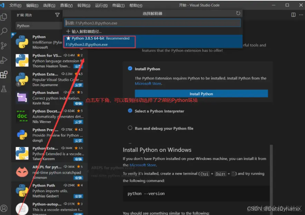The height and width of the screenshot is (215, 305).
Task: Select the AREPL for python cat icon
Action: pos(22,172)
